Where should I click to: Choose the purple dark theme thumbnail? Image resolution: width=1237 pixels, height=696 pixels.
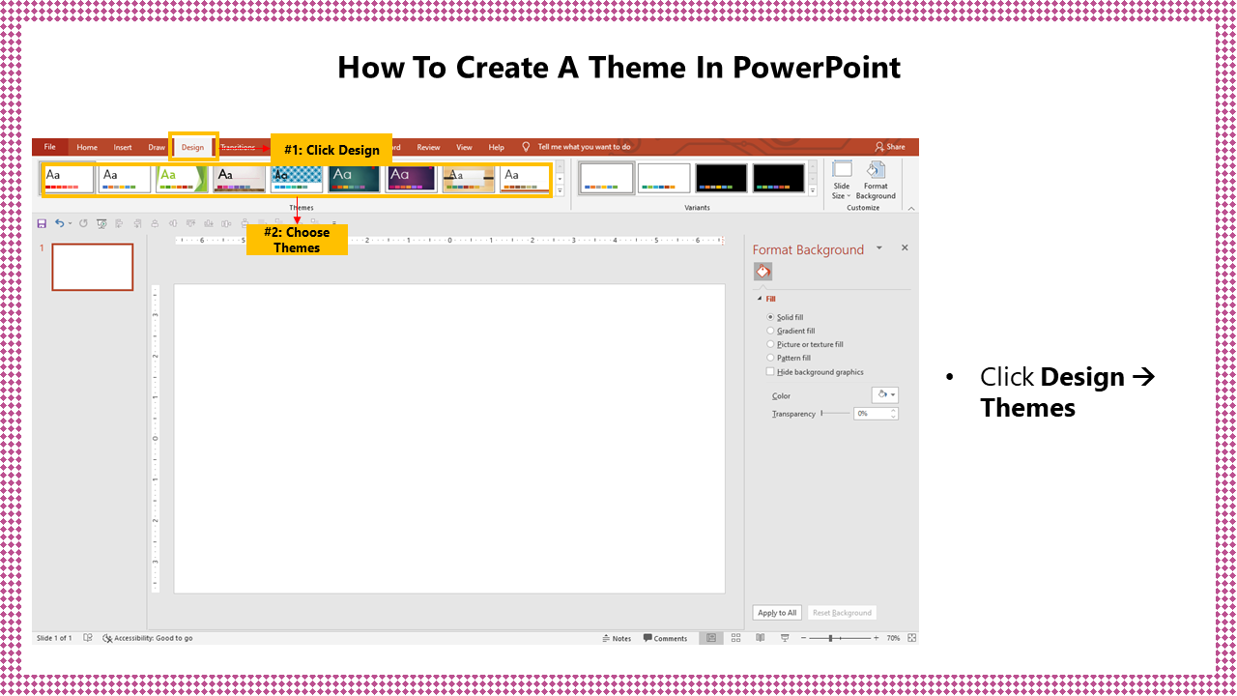point(411,178)
